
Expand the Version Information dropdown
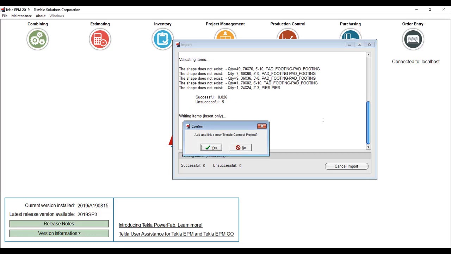tap(59, 233)
